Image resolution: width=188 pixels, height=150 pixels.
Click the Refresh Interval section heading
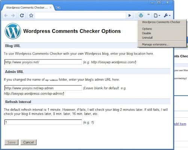[18, 102]
